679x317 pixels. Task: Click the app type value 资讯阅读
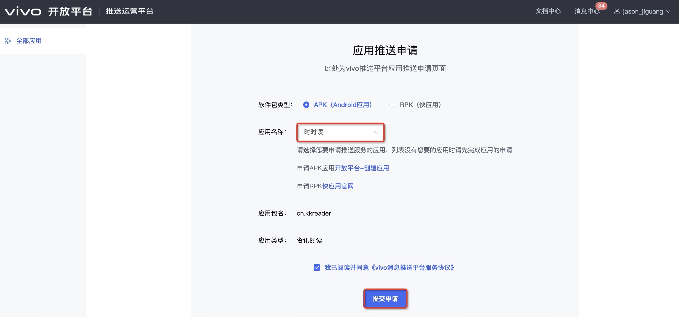(310, 240)
